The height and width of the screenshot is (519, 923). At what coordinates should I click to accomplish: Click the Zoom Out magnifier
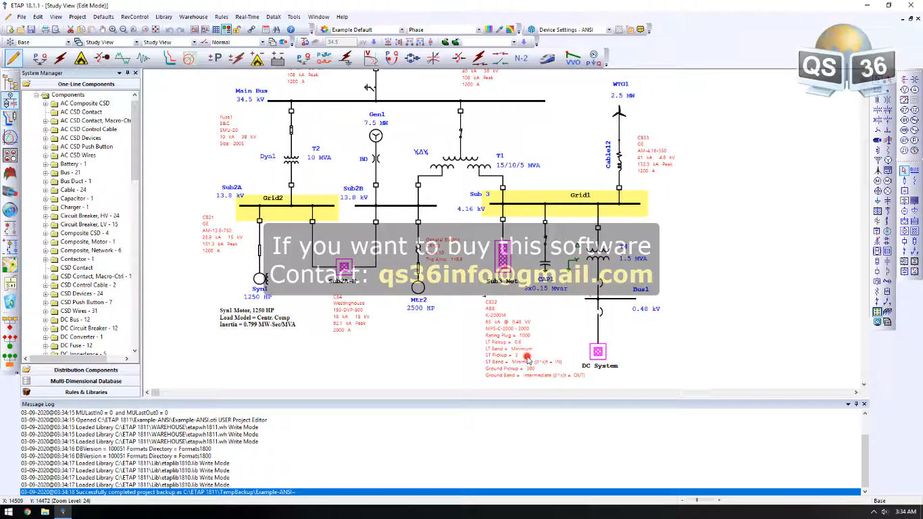[x=124, y=30]
